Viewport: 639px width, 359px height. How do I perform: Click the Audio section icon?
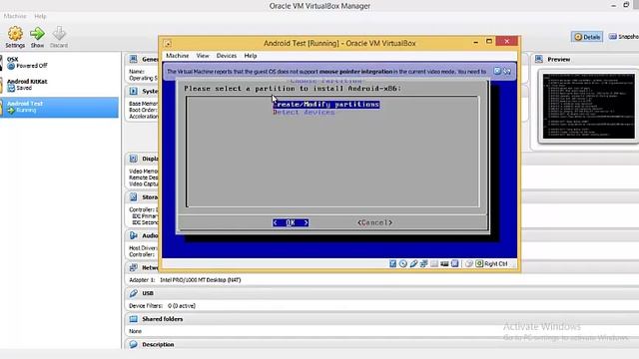pyautogui.click(x=133, y=235)
